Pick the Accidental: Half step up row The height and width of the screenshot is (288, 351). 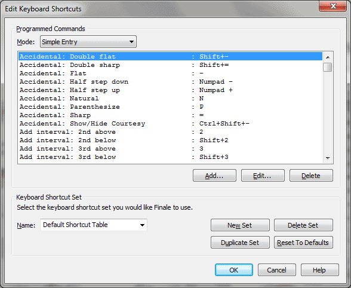(x=170, y=90)
